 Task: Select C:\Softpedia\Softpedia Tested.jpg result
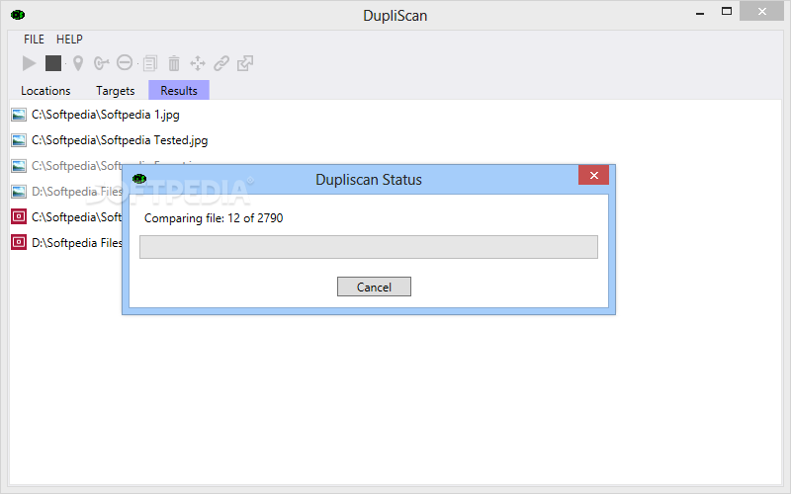pos(120,140)
